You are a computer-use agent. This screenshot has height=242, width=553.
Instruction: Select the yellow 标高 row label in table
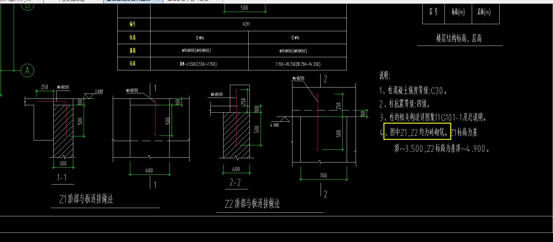(132, 64)
